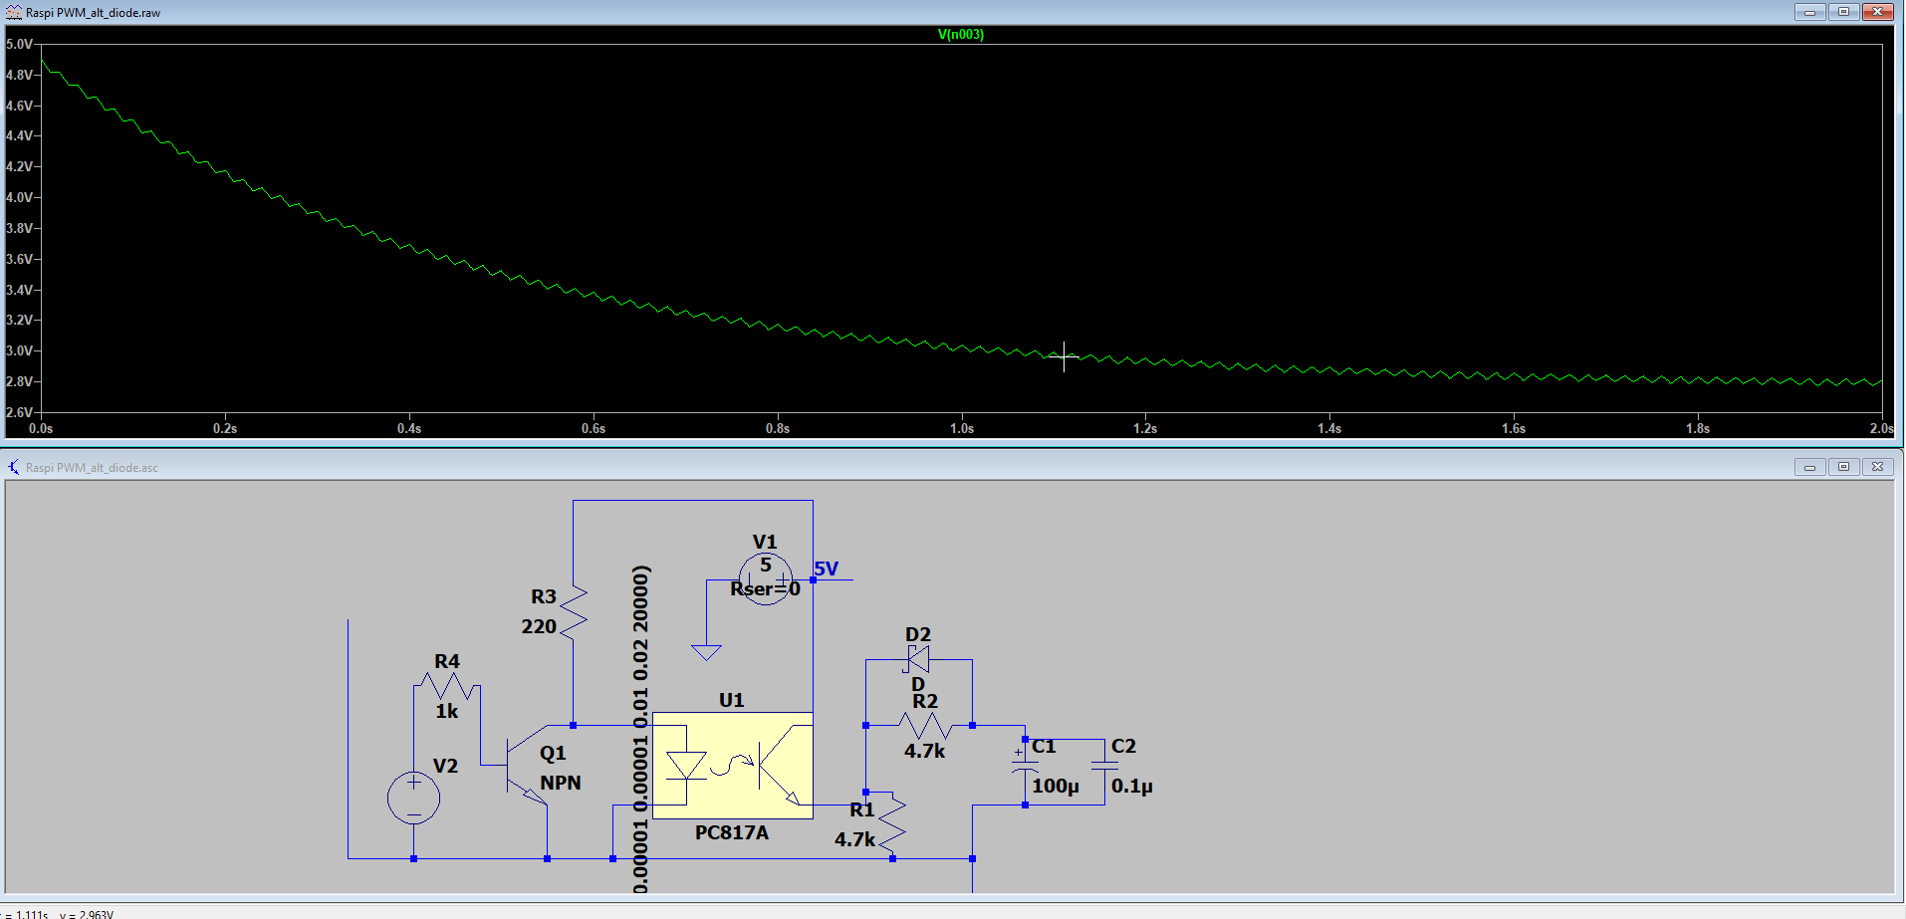Click the R3 220 ohm resistor
This screenshot has height=919, width=1906.
coord(574,611)
